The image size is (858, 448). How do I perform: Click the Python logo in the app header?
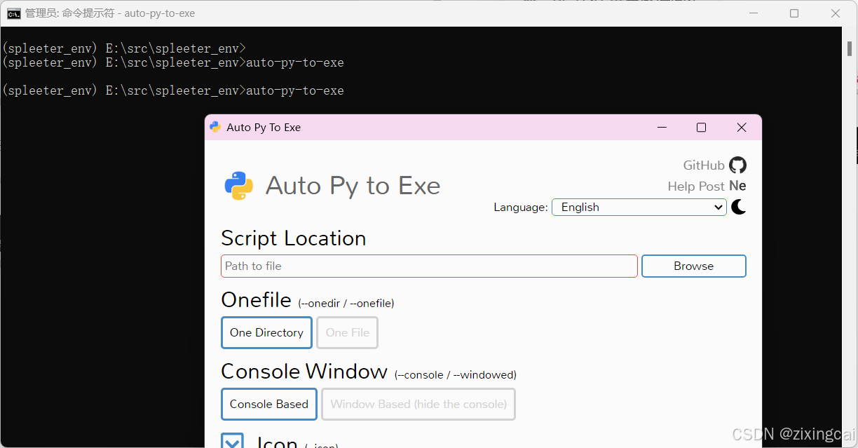coord(237,184)
